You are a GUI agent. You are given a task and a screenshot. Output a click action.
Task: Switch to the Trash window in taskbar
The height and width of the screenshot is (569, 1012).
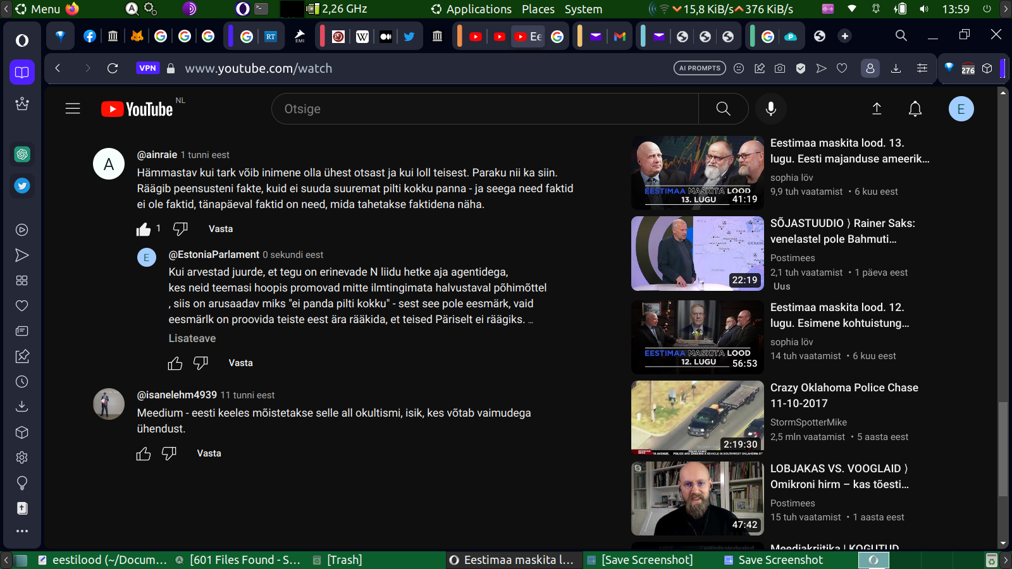pos(338,560)
